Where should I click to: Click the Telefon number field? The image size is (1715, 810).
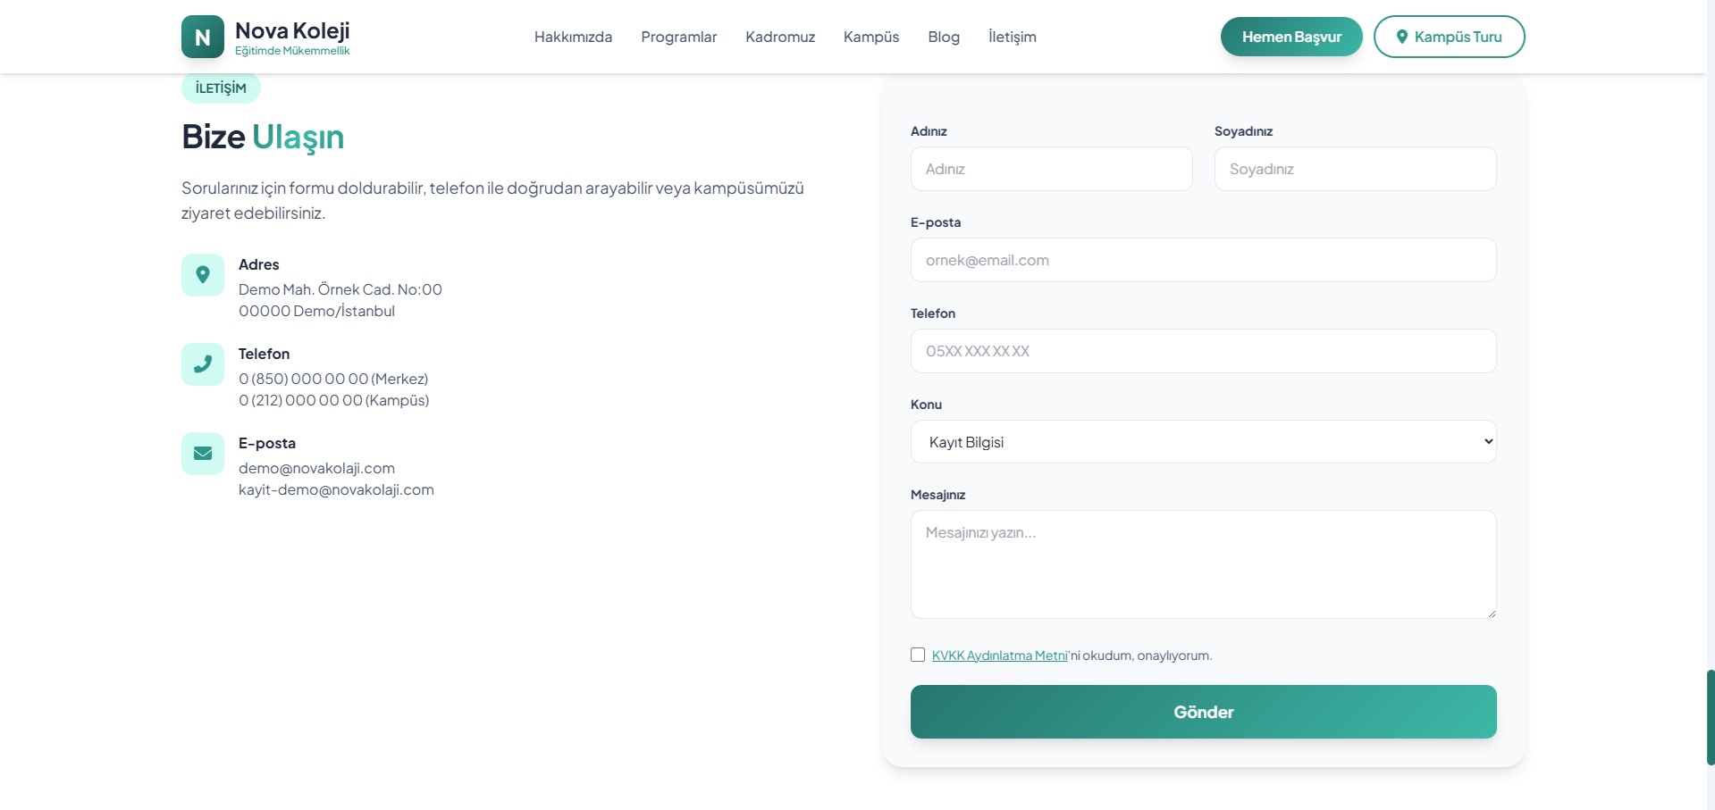pos(1203,351)
